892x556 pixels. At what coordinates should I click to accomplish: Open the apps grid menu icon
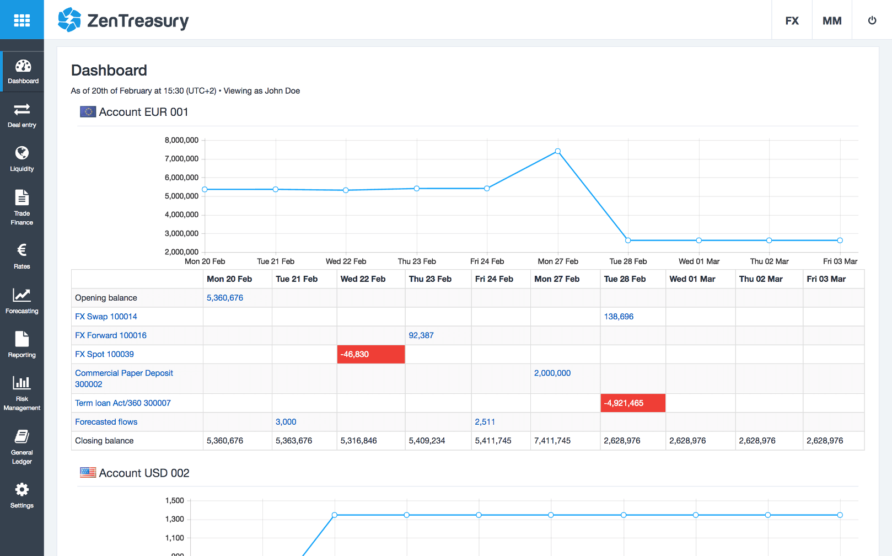click(22, 20)
